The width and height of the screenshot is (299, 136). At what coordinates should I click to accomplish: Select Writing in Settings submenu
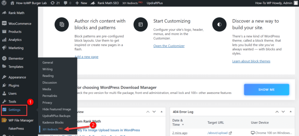47,69
